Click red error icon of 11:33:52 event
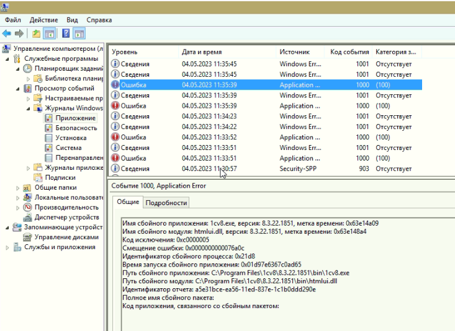Image resolution: width=455 pixels, height=331 pixels. pyautogui.click(x=115, y=137)
